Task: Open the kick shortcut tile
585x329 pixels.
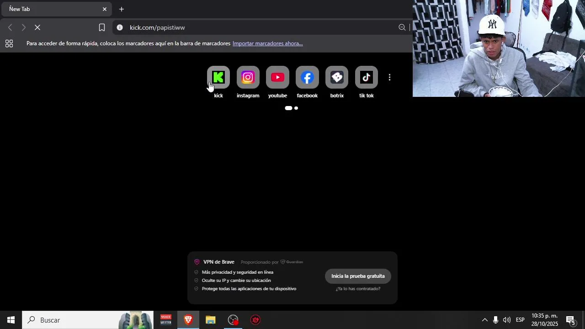Action: 218,78
